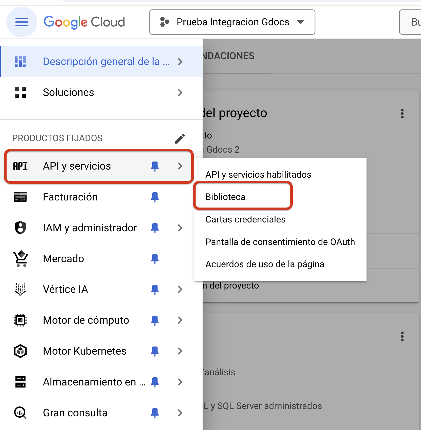Open the project card three-dot options menu
The width and height of the screenshot is (421, 430).
click(402, 114)
